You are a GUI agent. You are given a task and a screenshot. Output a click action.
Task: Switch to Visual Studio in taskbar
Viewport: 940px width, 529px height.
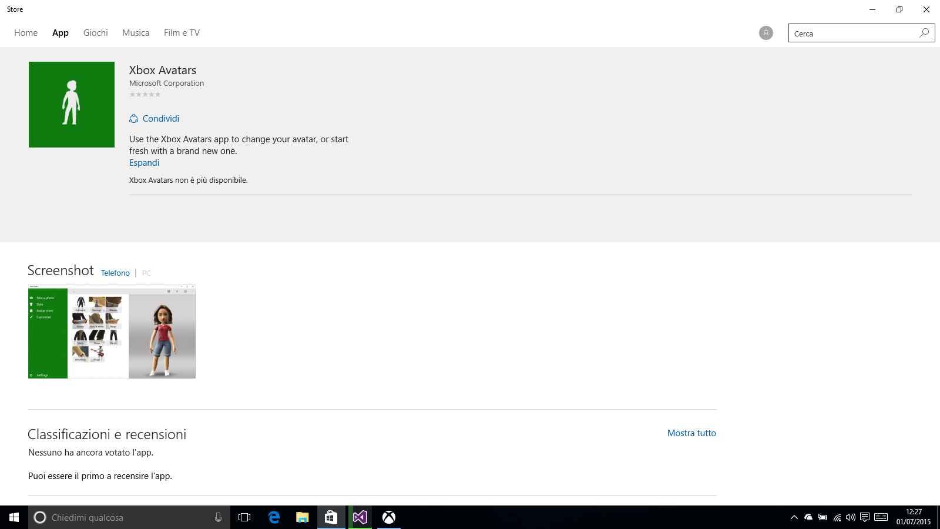tap(360, 517)
